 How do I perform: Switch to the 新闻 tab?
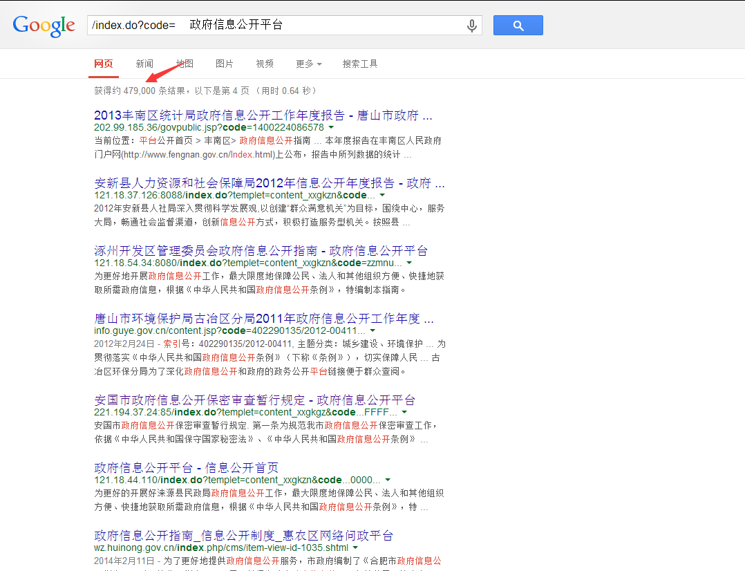tap(144, 64)
